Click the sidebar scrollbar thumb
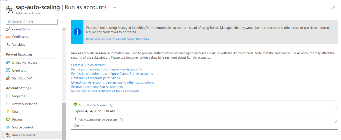341x140 pixels. click(64, 121)
